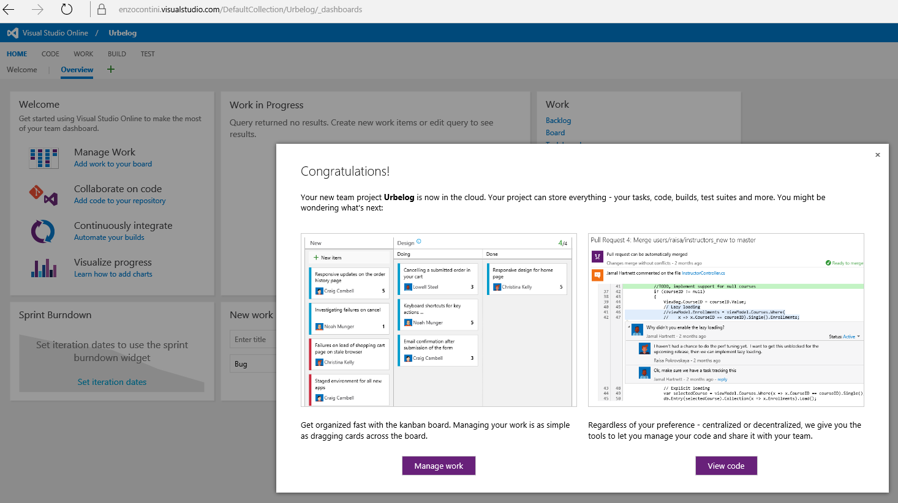Add a new dashboard with plus icon
Screen dimensions: 898x503
(111, 69)
